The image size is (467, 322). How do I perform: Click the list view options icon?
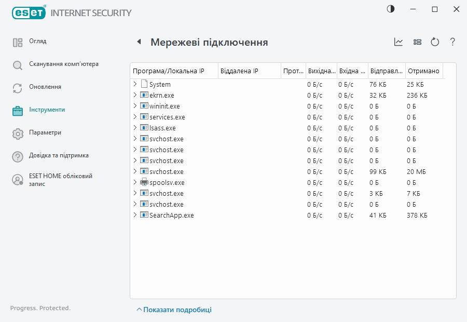(x=418, y=42)
